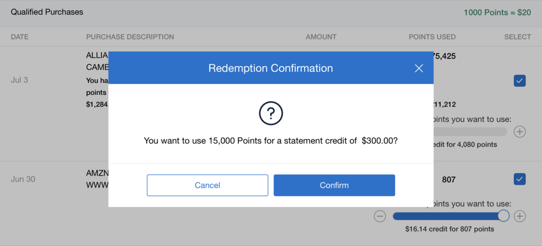This screenshot has height=246, width=542.
Task: Click the "$16.14 credit for 807 points" label
Action: (449, 229)
